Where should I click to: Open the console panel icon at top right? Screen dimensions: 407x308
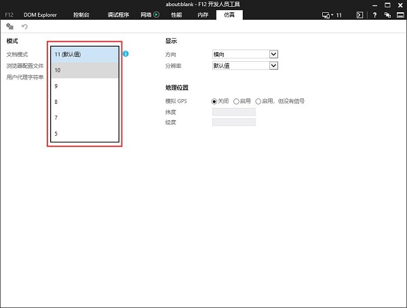coord(360,15)
